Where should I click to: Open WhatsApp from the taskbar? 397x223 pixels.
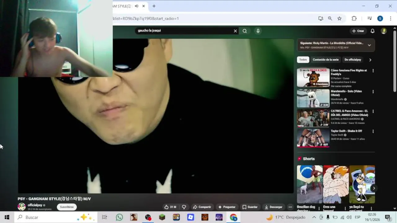(119, 217)
